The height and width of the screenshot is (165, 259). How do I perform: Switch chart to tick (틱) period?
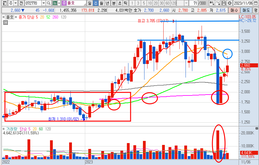126,3
